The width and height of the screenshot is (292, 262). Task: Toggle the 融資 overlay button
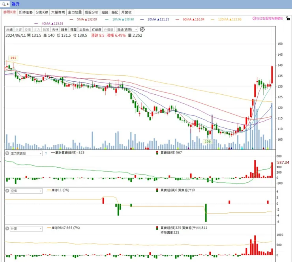[46, 30]
